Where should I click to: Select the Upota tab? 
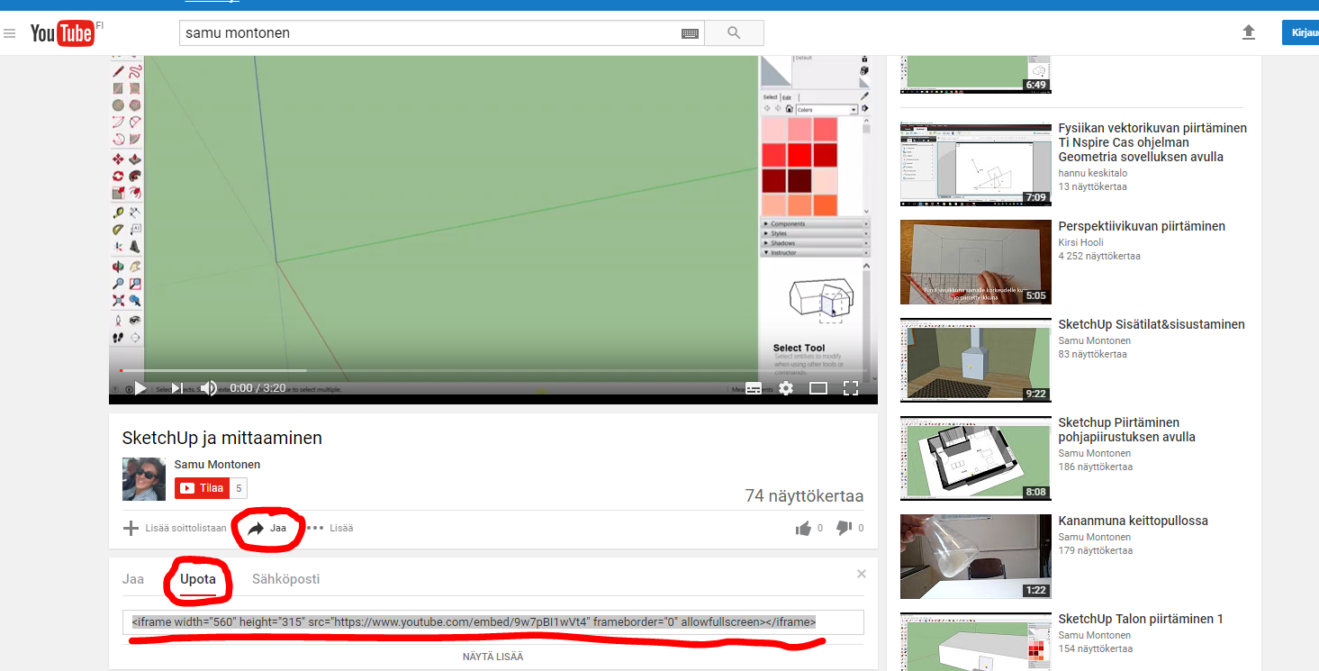pos(197,579)
